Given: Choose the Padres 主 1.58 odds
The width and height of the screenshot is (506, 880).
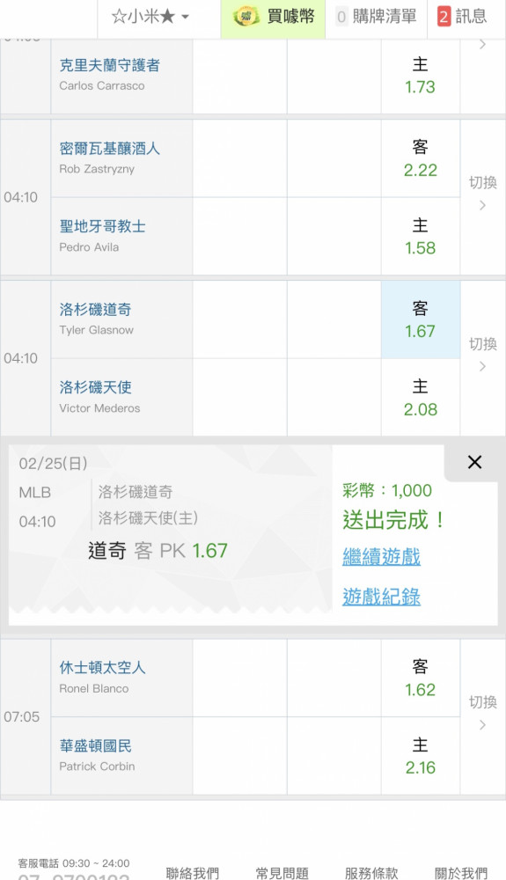Looking at the screenshot, I should click(421, 236).
